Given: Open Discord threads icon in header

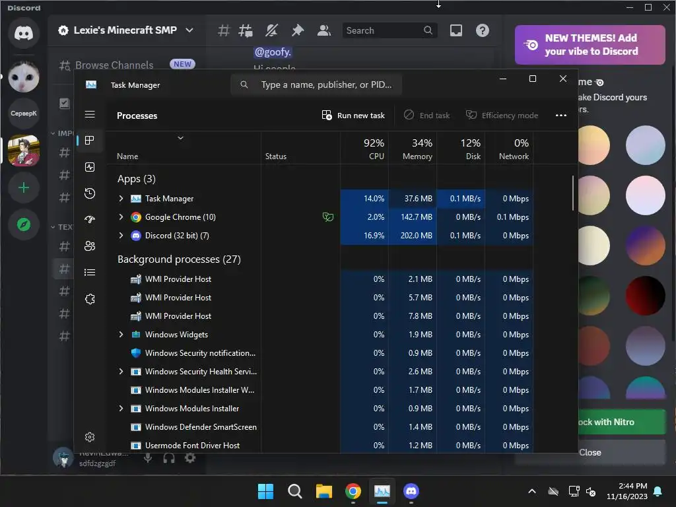Looking at the screenshot, I should pos(246,30).
